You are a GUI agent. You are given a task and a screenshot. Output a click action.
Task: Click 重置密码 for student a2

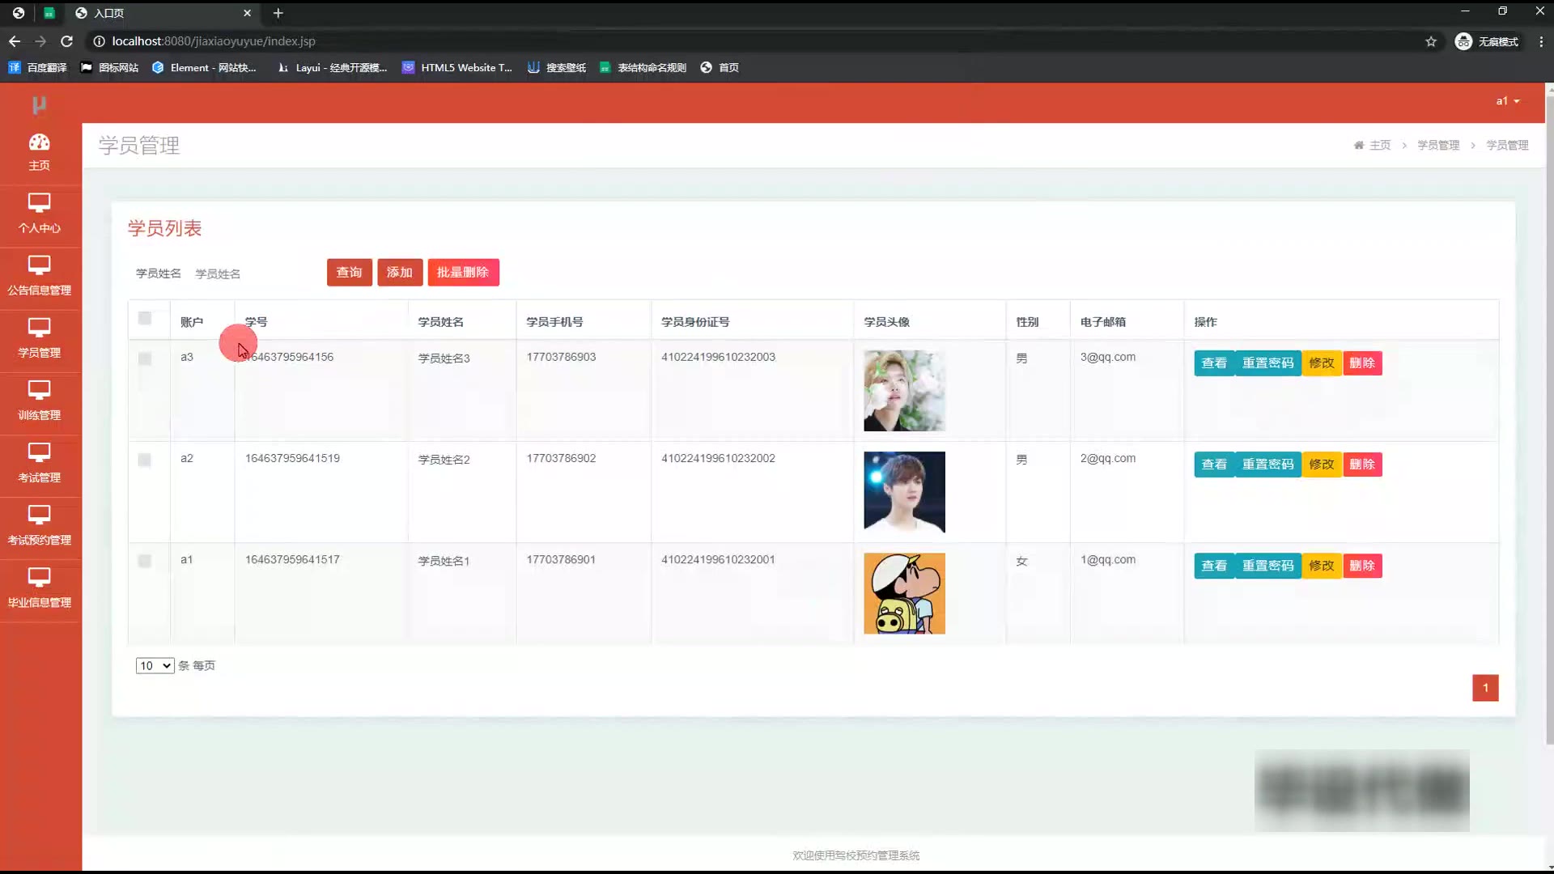pos(1267,465)
